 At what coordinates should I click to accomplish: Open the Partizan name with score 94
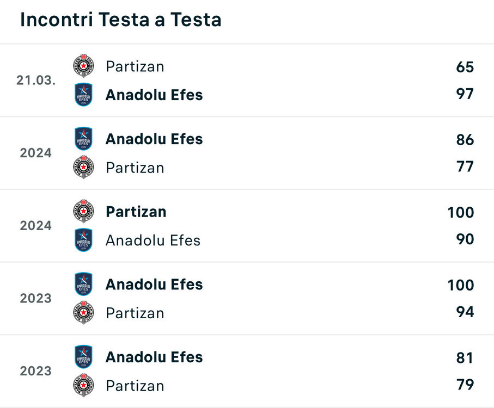click(135, 313)
